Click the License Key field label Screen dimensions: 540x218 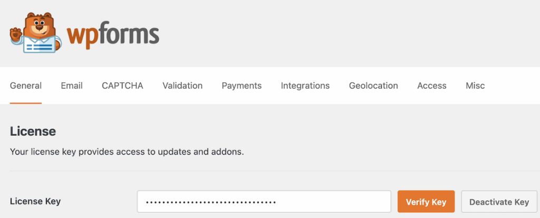coord(35,202)
